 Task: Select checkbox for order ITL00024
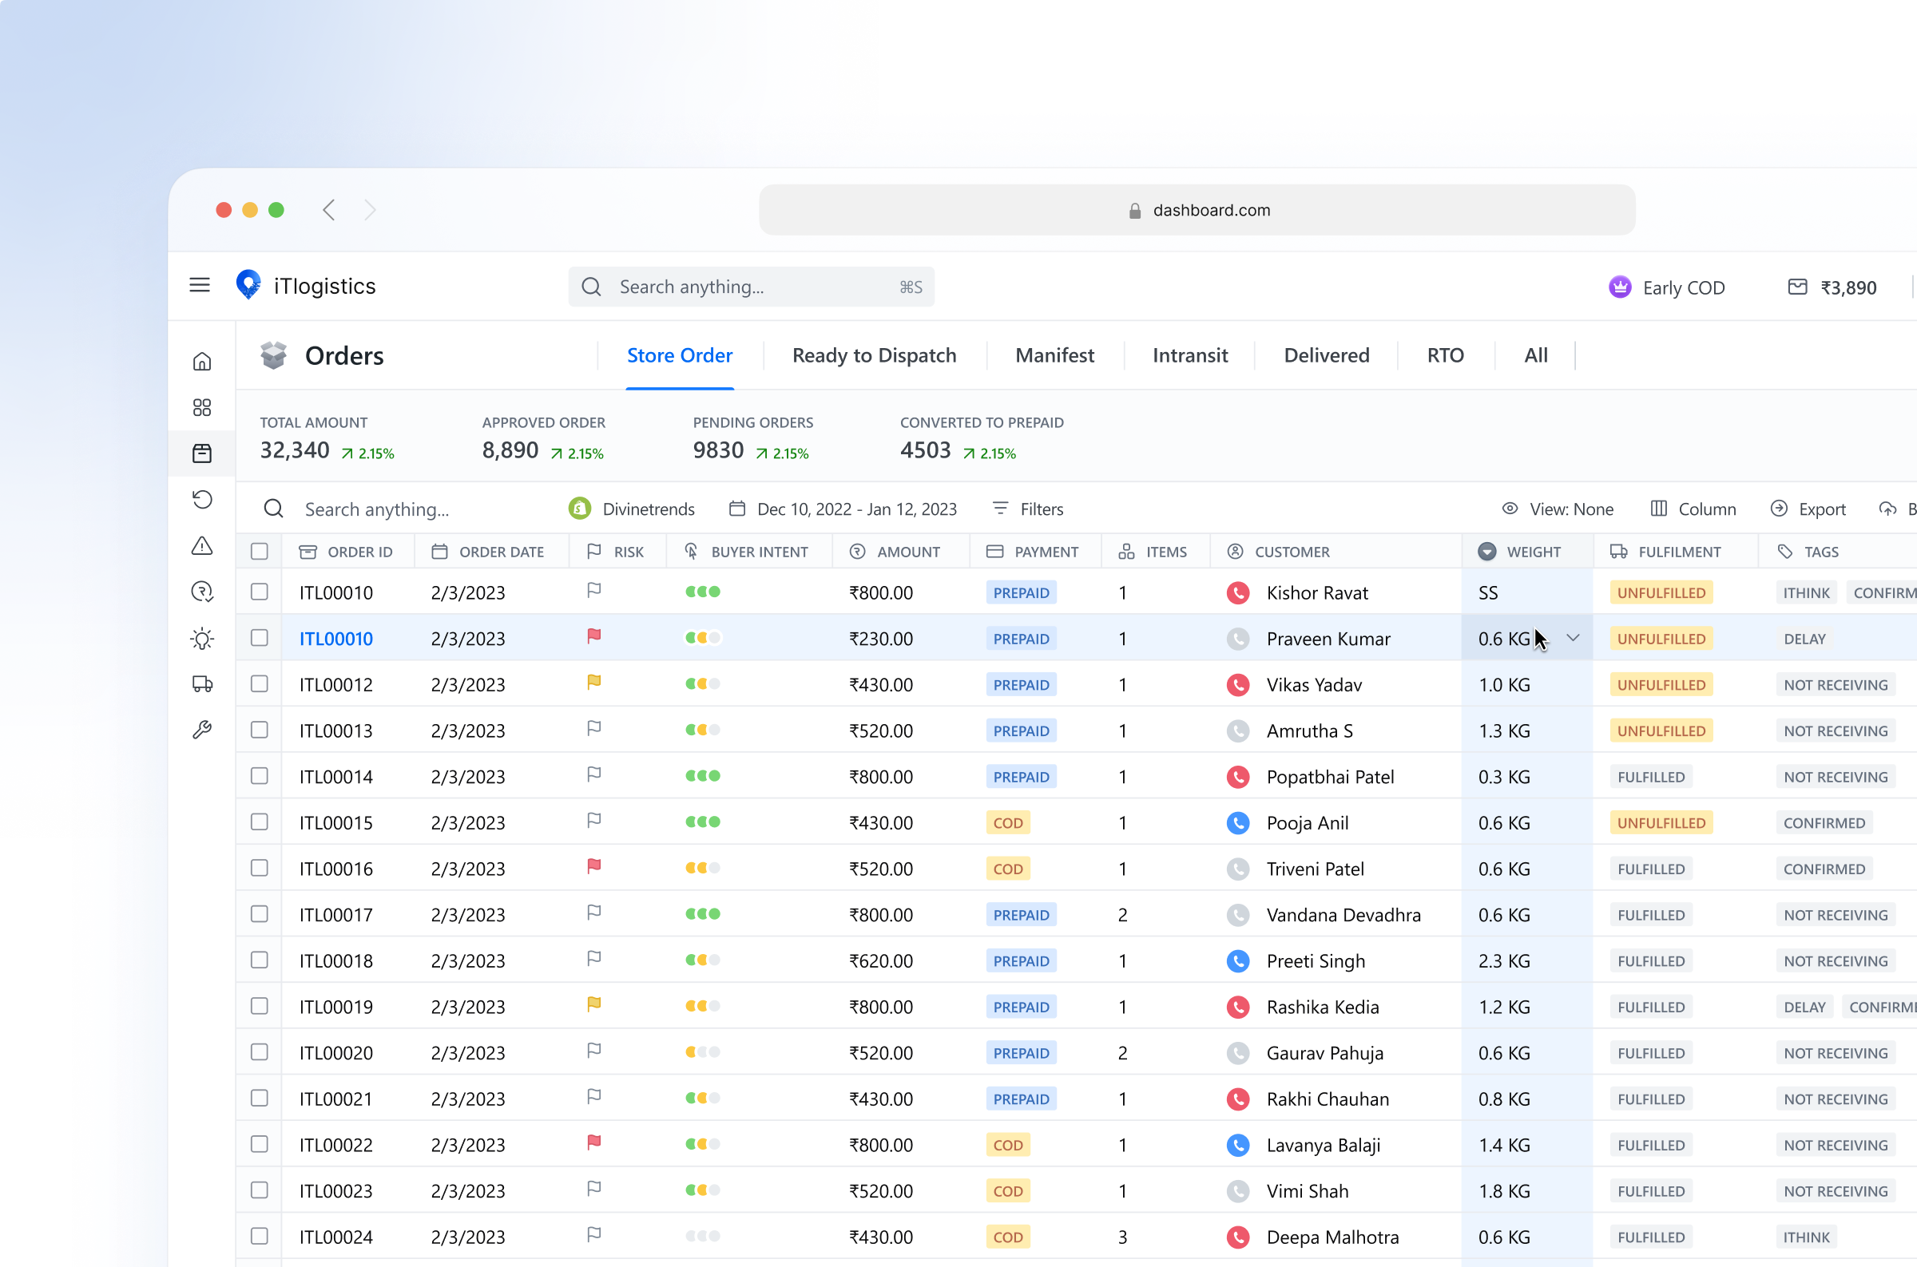point(260,1237)
